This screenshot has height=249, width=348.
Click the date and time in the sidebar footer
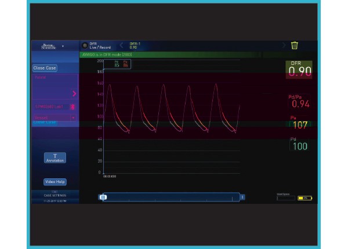point(55,201)
